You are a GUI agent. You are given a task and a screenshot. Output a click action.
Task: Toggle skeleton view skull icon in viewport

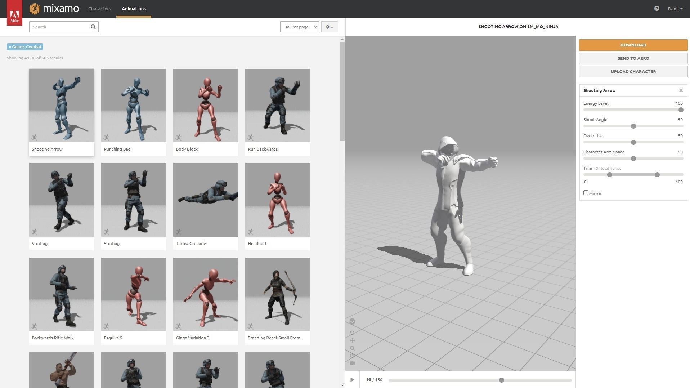tap(352, 321)
